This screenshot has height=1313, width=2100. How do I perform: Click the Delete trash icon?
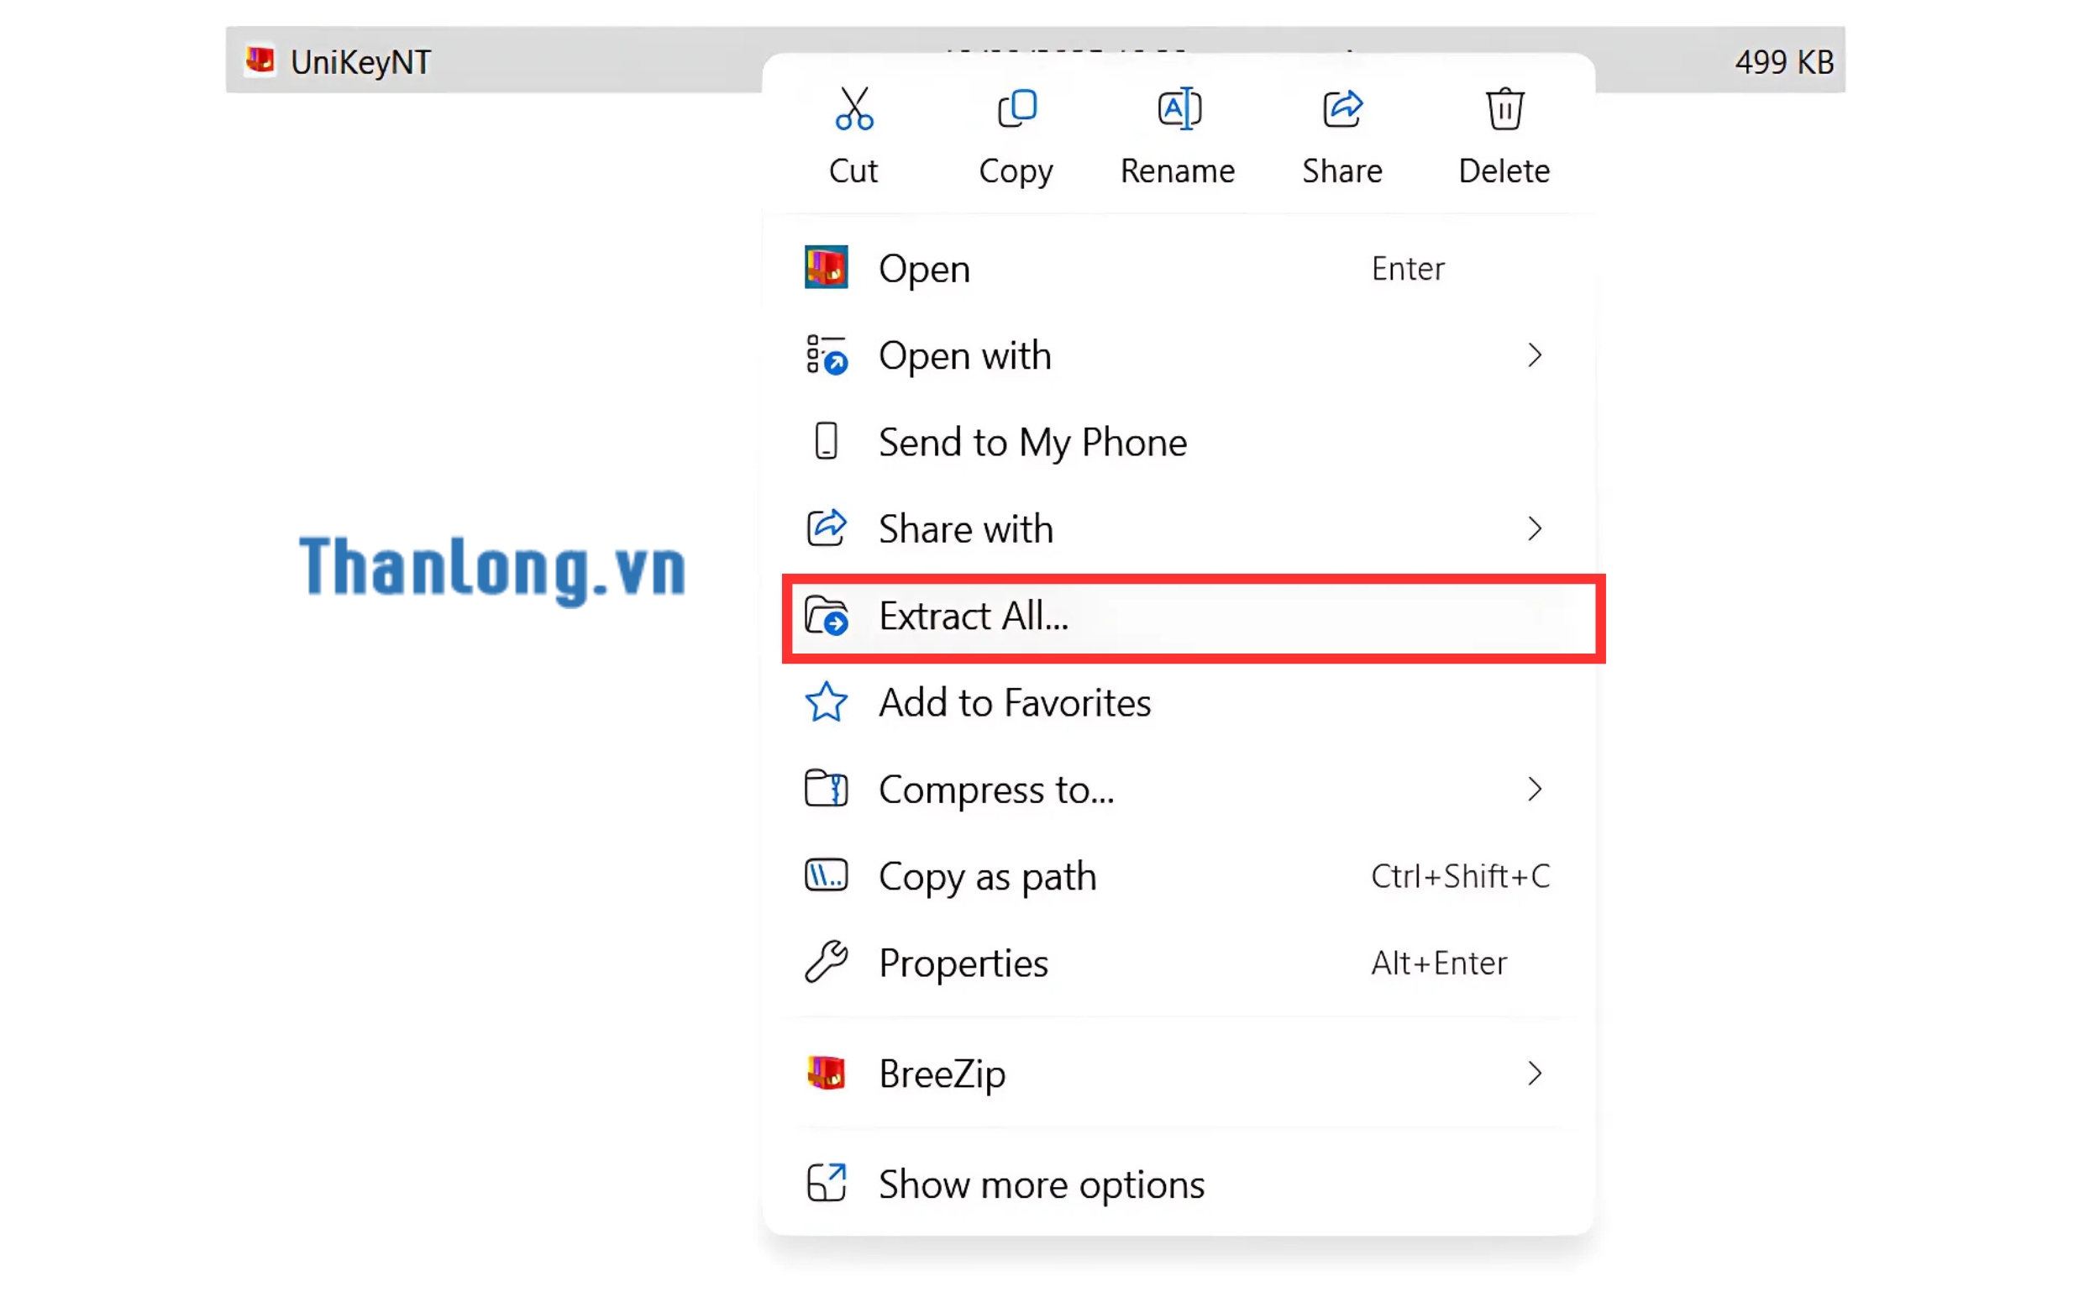tap(1504, 109)
